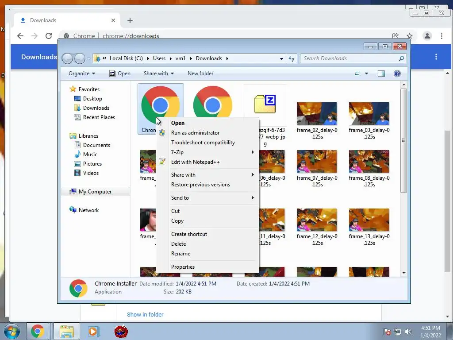Click Chrome's back navigation arrow
Viewport: 453px width, 340px height.
20,36
